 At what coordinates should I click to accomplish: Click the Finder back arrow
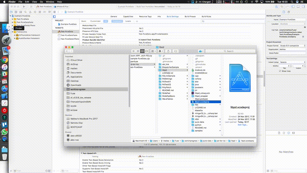(x=67, y=51)
